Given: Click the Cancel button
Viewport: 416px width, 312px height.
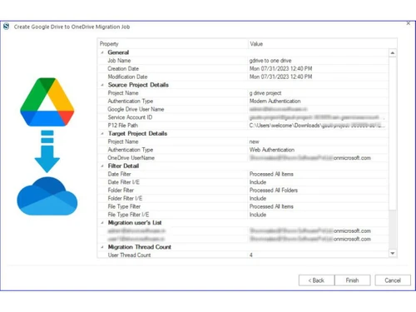Looking at the screenshot, I should (x=393, y=280).
